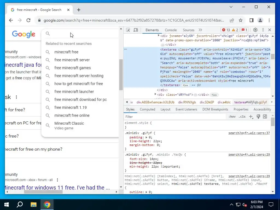Select the Styles tab
This screenshot has width=280, height=210.
130,109
